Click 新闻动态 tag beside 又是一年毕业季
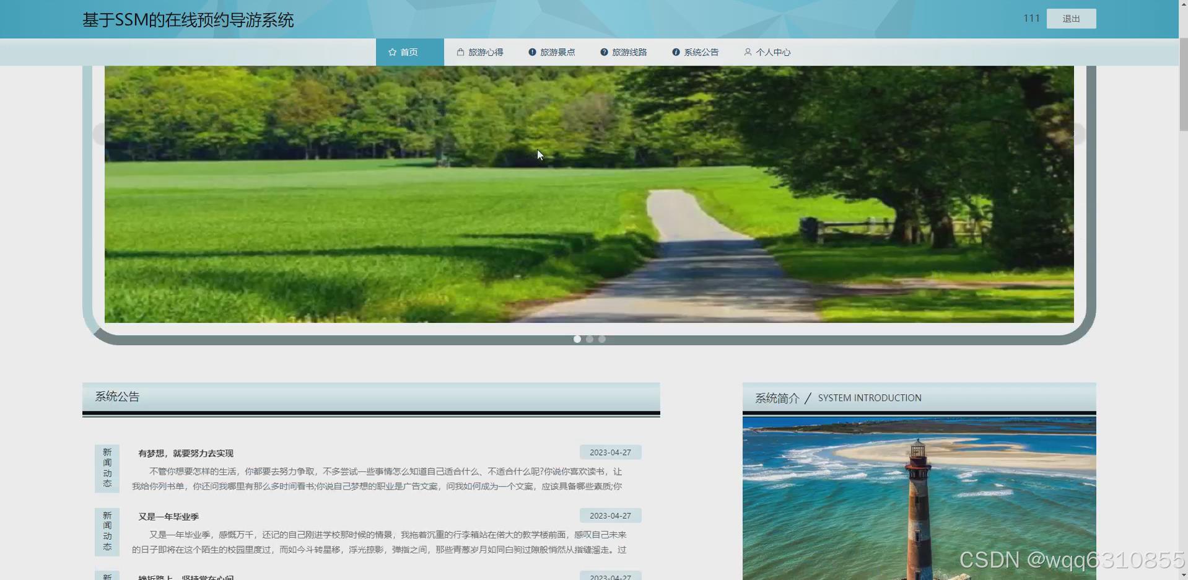 pyautogui.click(x=107, y=532)
